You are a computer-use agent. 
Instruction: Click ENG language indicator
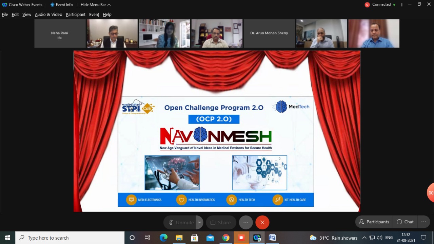(389, 238)
